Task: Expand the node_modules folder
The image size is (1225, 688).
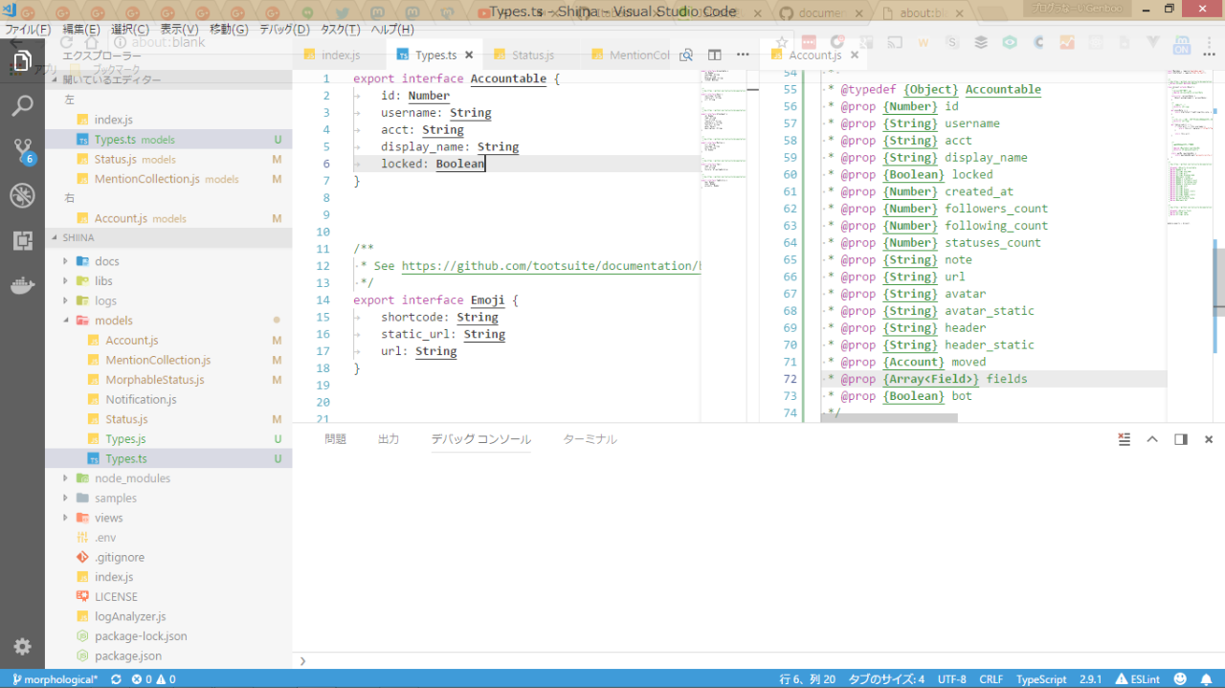Action: pyautogui.click(x=131, y=478)
